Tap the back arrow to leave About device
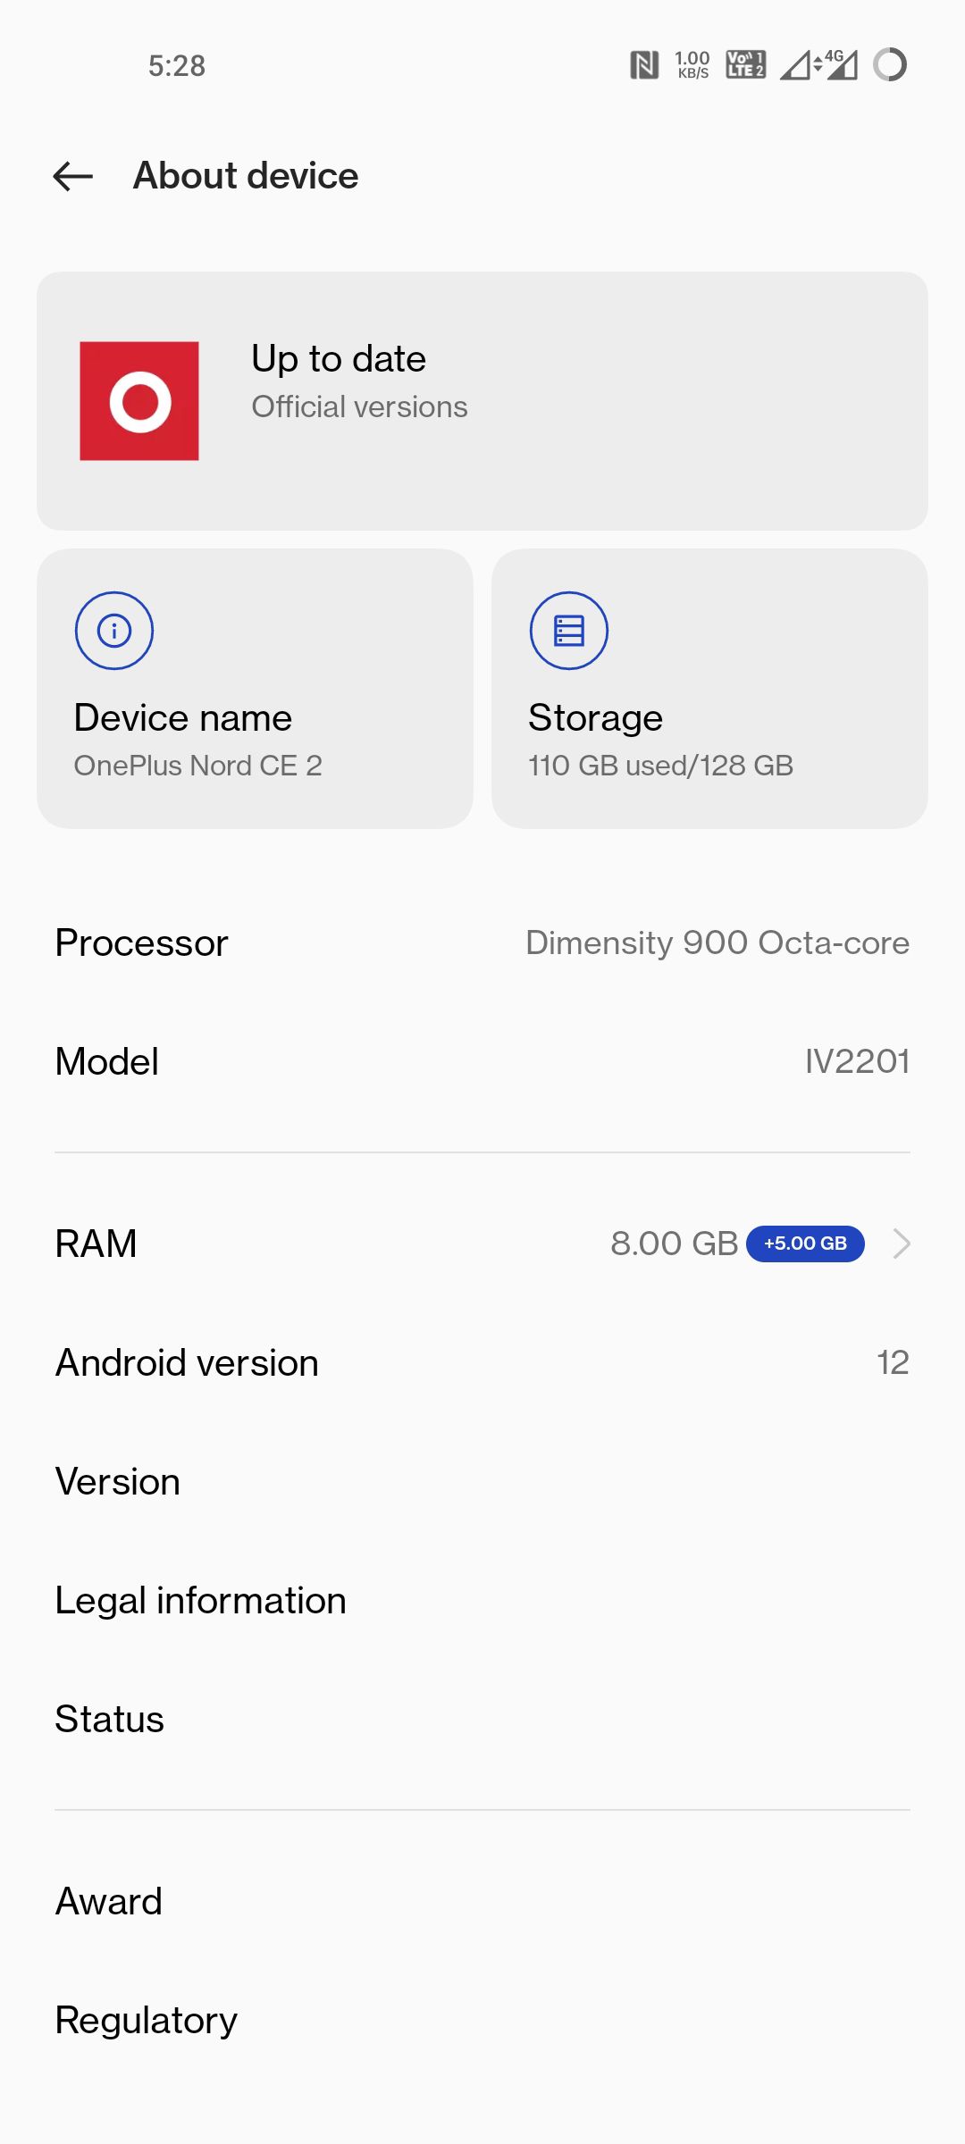Viewport: 965px width, 2144px height. [71, 176]
